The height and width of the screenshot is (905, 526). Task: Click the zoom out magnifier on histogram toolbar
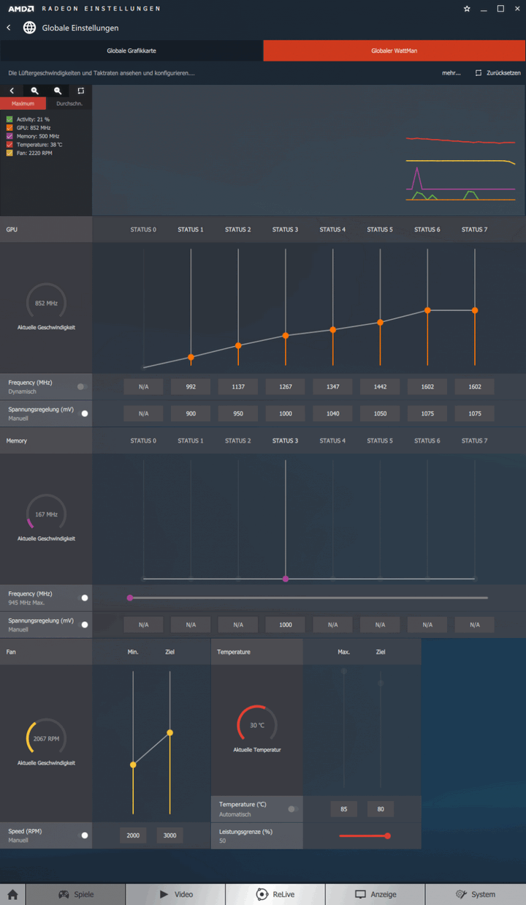click(x=58, y=91)
